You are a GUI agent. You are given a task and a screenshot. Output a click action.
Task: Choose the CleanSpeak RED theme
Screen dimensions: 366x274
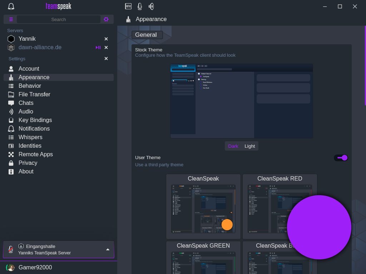point(280,207)
